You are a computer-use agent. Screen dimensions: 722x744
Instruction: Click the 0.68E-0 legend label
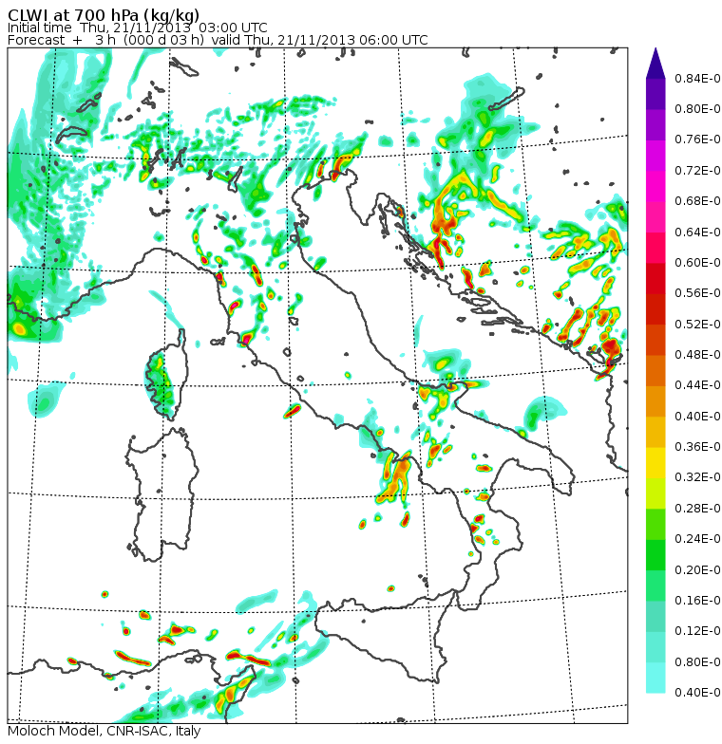[697, 201]
